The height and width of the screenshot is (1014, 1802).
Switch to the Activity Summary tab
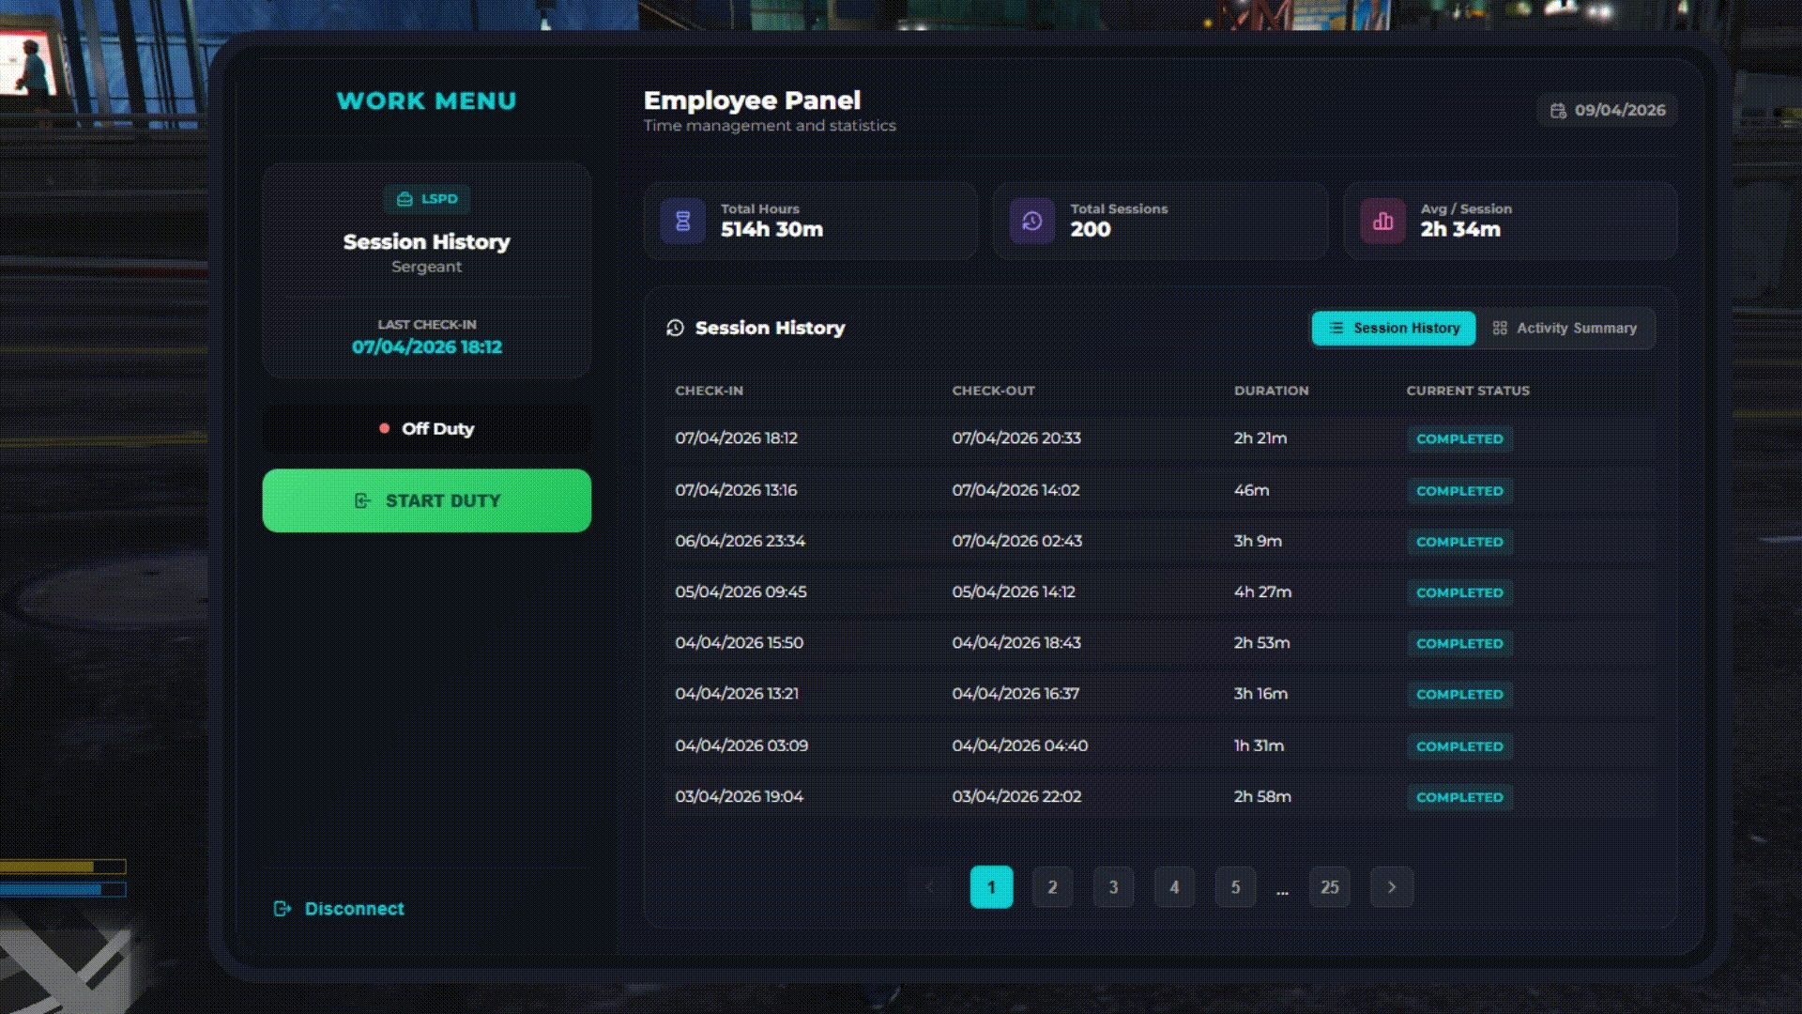tap(1565, 328)
